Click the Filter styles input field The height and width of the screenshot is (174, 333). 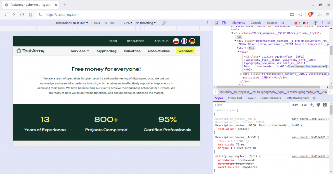251,105
